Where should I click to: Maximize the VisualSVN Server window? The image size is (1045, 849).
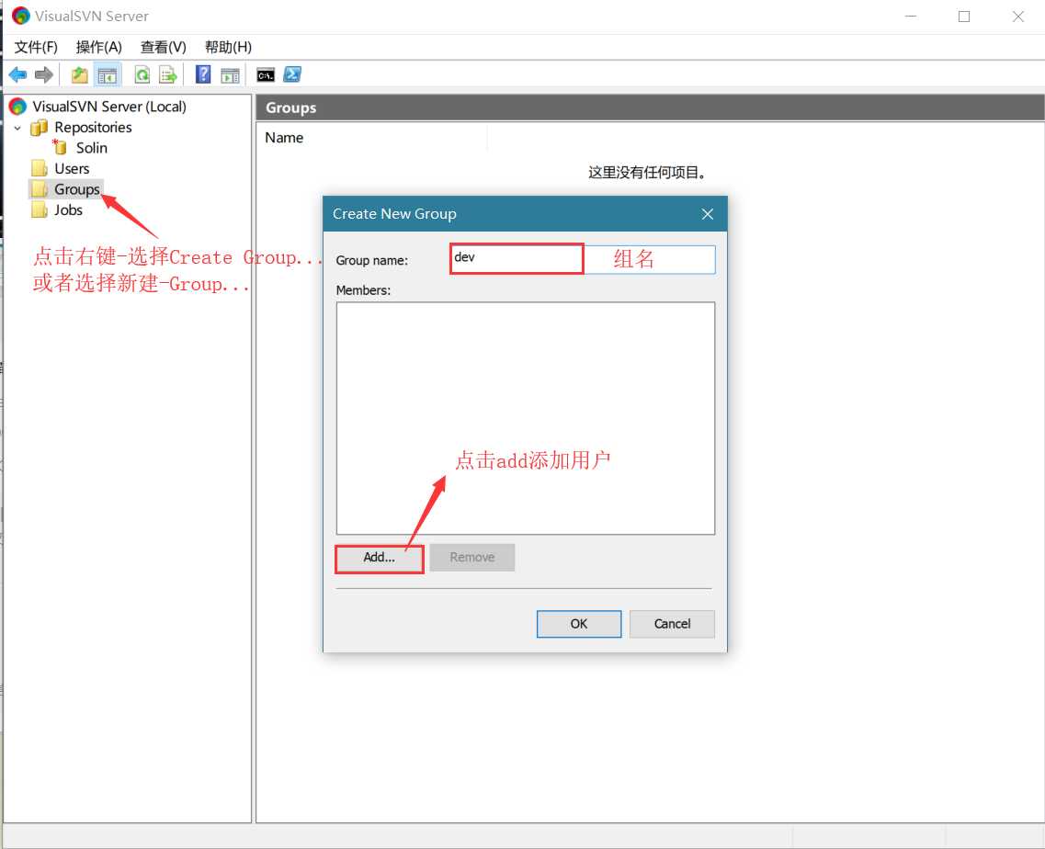(x=964, y=17)
